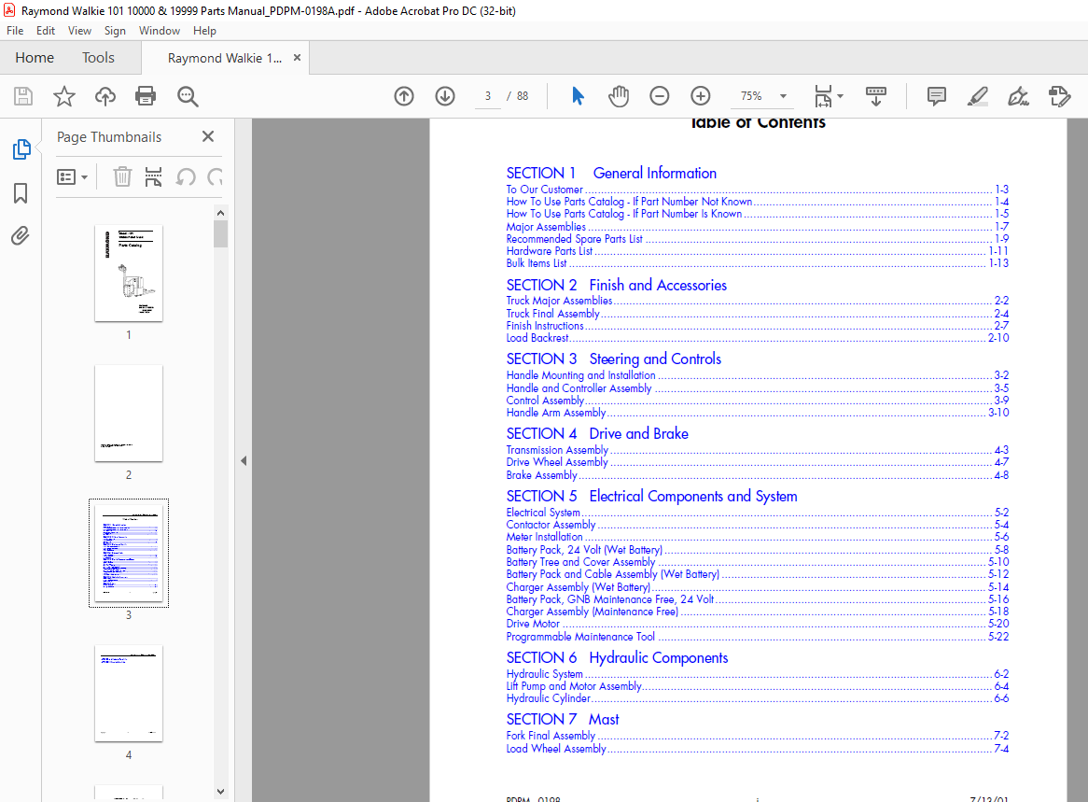Image resolution: width=1088 pixels, height=802 pixels.
Task: Switch to the Tools tab
Action: 98,58
